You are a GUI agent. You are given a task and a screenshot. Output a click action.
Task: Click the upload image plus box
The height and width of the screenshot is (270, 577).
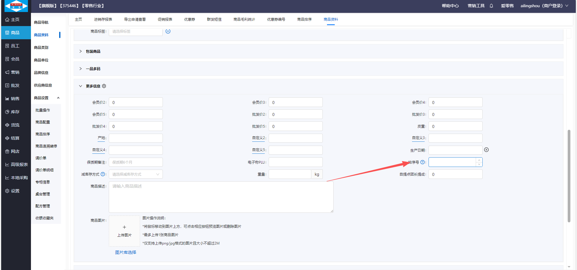pos(124,231)
